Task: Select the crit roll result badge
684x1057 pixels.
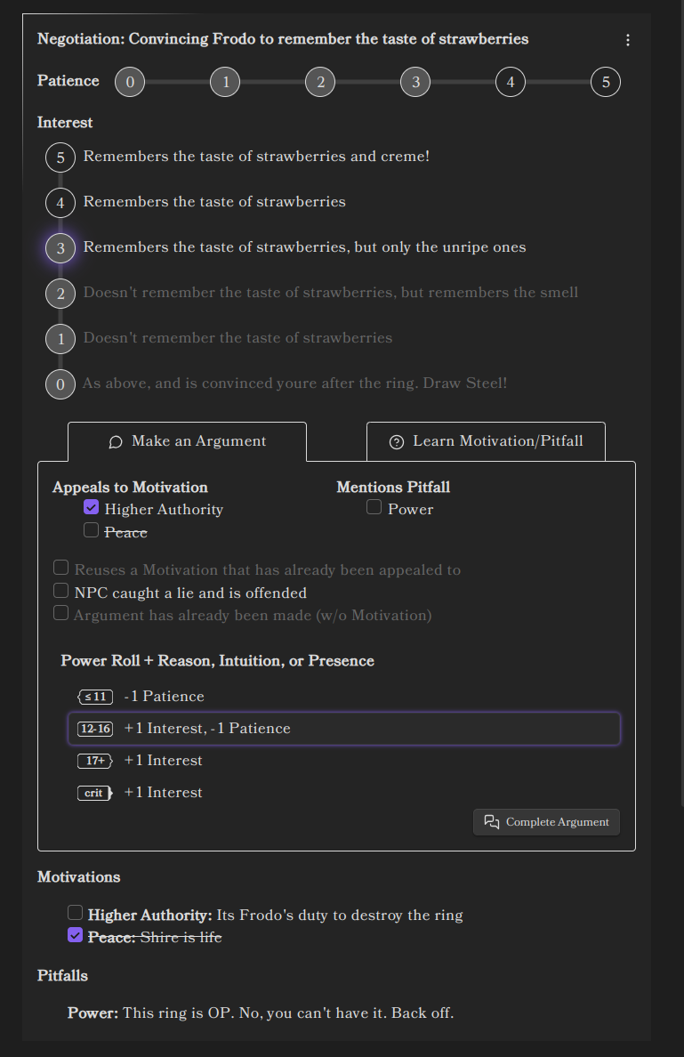Action: coord(95,792)
